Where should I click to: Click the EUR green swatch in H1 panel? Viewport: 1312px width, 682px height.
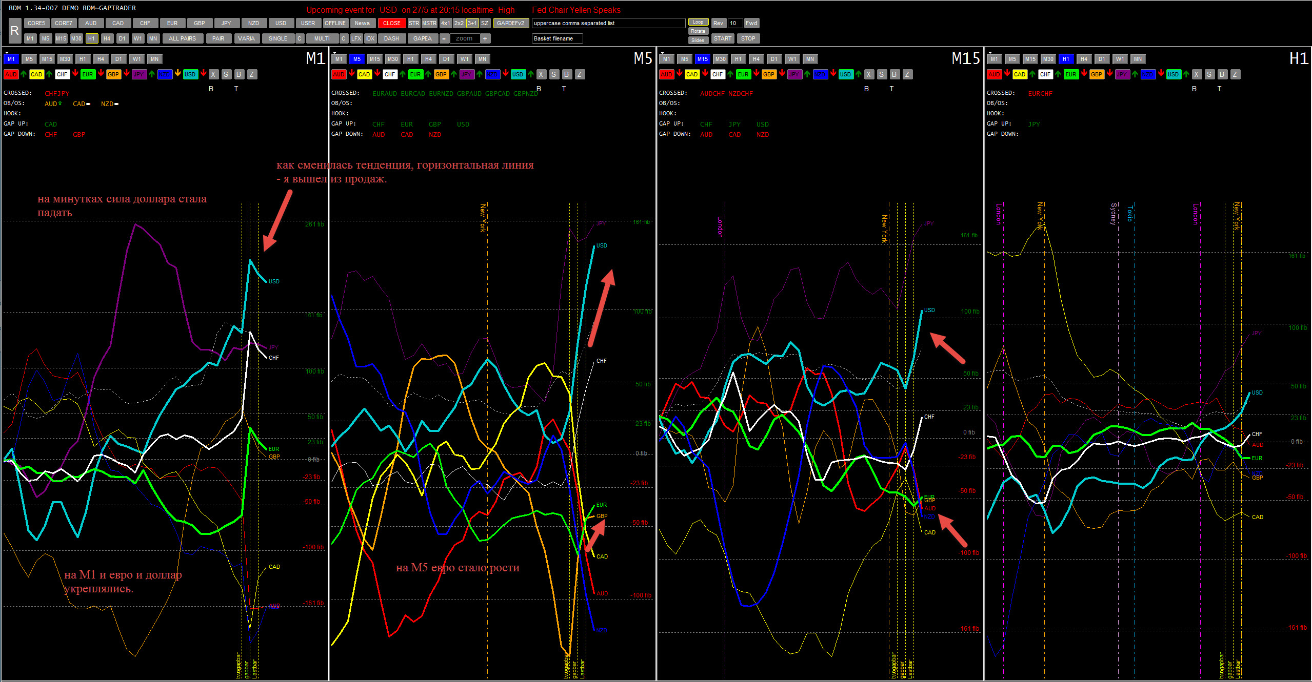pyautogui.click(x=1071, y=74)
